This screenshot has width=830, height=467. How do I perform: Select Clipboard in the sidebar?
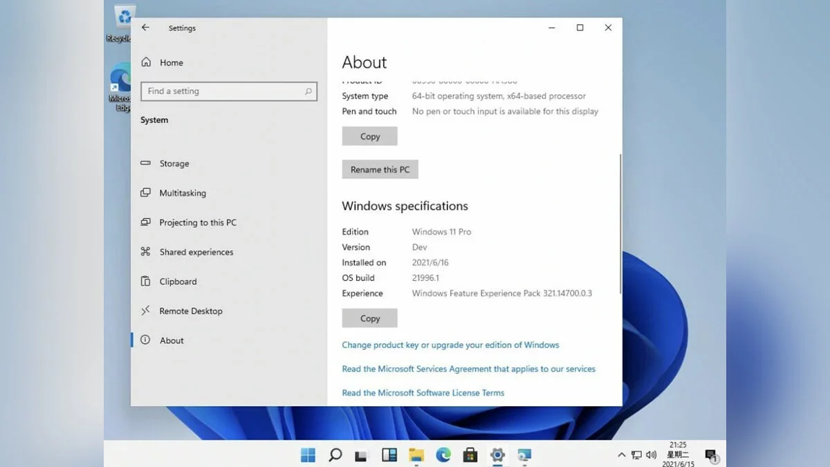click(178, 282)
